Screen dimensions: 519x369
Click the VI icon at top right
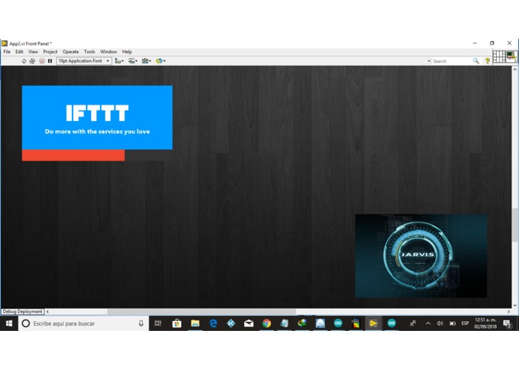coord(512,56)
